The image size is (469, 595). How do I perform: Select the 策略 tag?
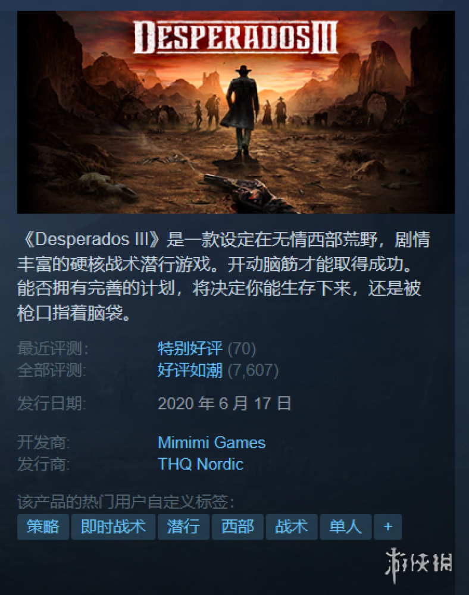[43, 527]
